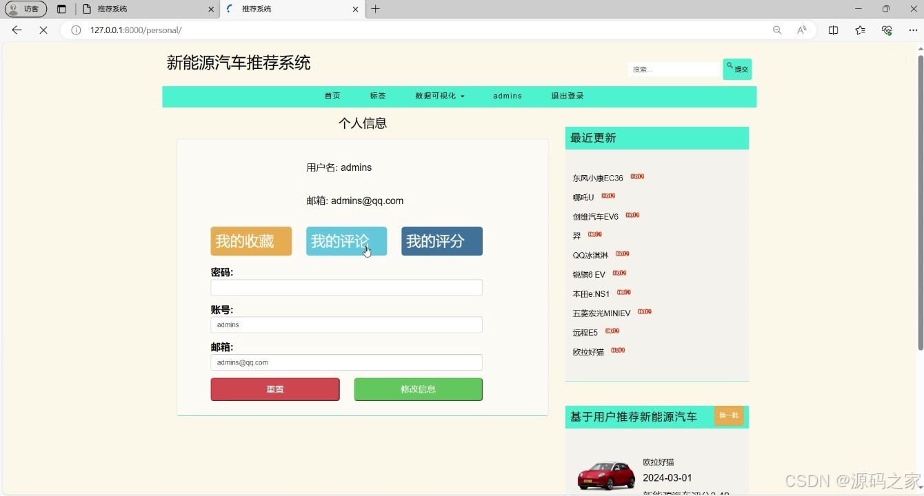The height and width of the screenshot is (496, 924).
Task: Click the site information icon in the address bar
Action: click(76, 30)
